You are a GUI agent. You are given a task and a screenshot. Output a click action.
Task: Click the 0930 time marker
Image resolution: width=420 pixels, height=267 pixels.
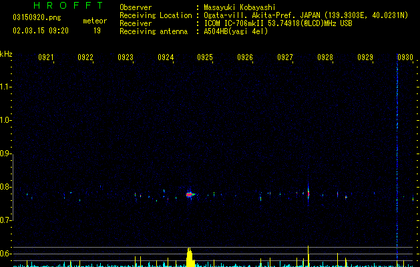(405, 57)
